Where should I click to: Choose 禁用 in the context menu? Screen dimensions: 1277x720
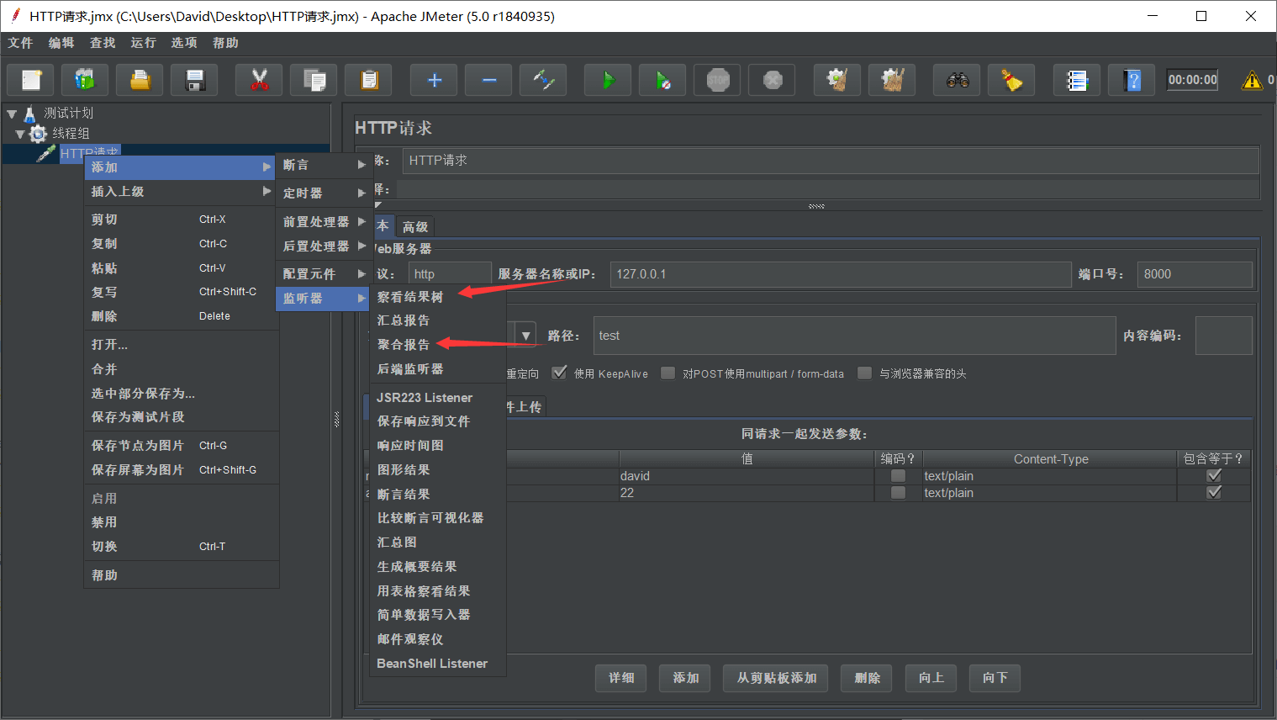tap(182, 521)
